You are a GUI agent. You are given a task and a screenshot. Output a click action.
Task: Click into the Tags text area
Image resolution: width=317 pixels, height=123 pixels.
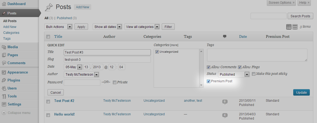257,55
